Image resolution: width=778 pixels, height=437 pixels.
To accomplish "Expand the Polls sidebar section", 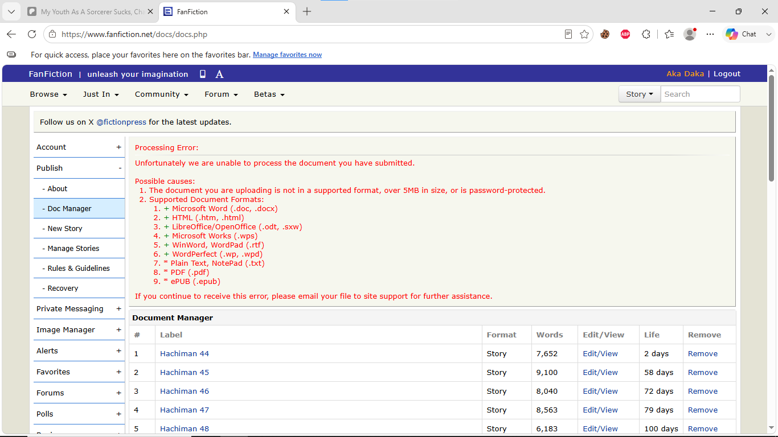I will tap(79, 414).
